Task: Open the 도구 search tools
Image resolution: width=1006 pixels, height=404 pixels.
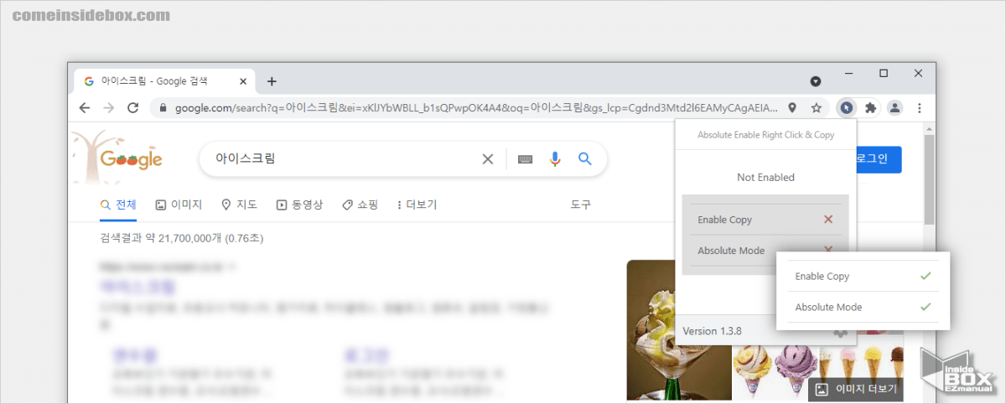Action: 581,205
